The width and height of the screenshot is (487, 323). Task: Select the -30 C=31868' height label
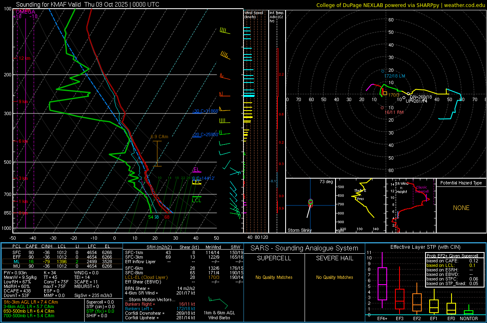pos(205,111)
